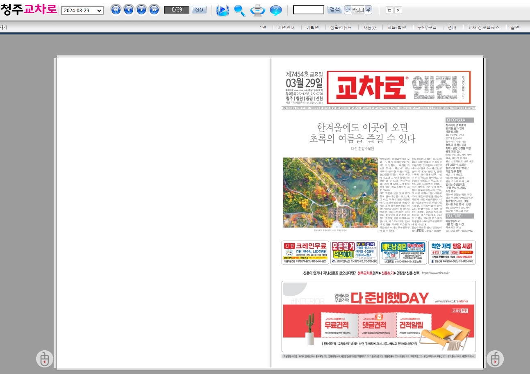Click the right mouse page-turn icon
Screen dimensions: 530x374
coord(495,359)
